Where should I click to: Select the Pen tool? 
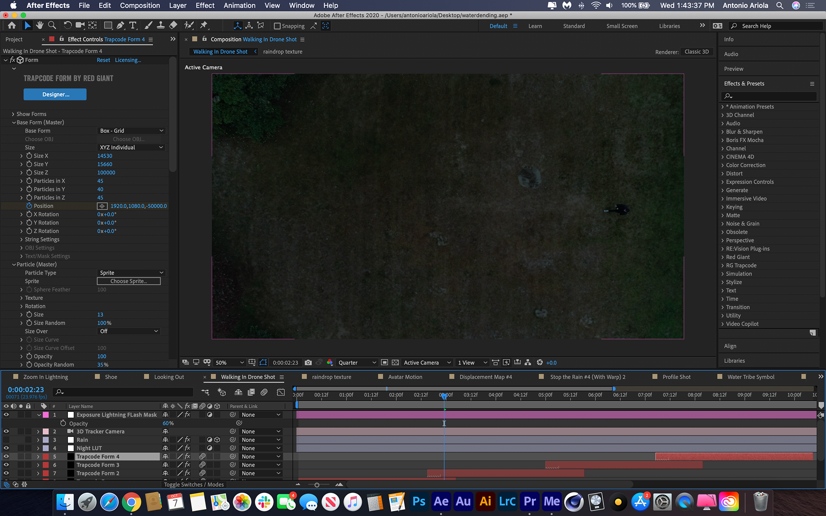click(120, 26)
